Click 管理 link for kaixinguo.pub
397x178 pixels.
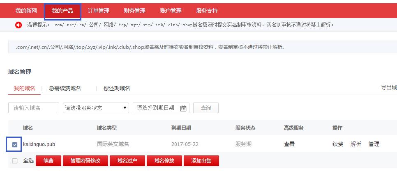(374, 144)
